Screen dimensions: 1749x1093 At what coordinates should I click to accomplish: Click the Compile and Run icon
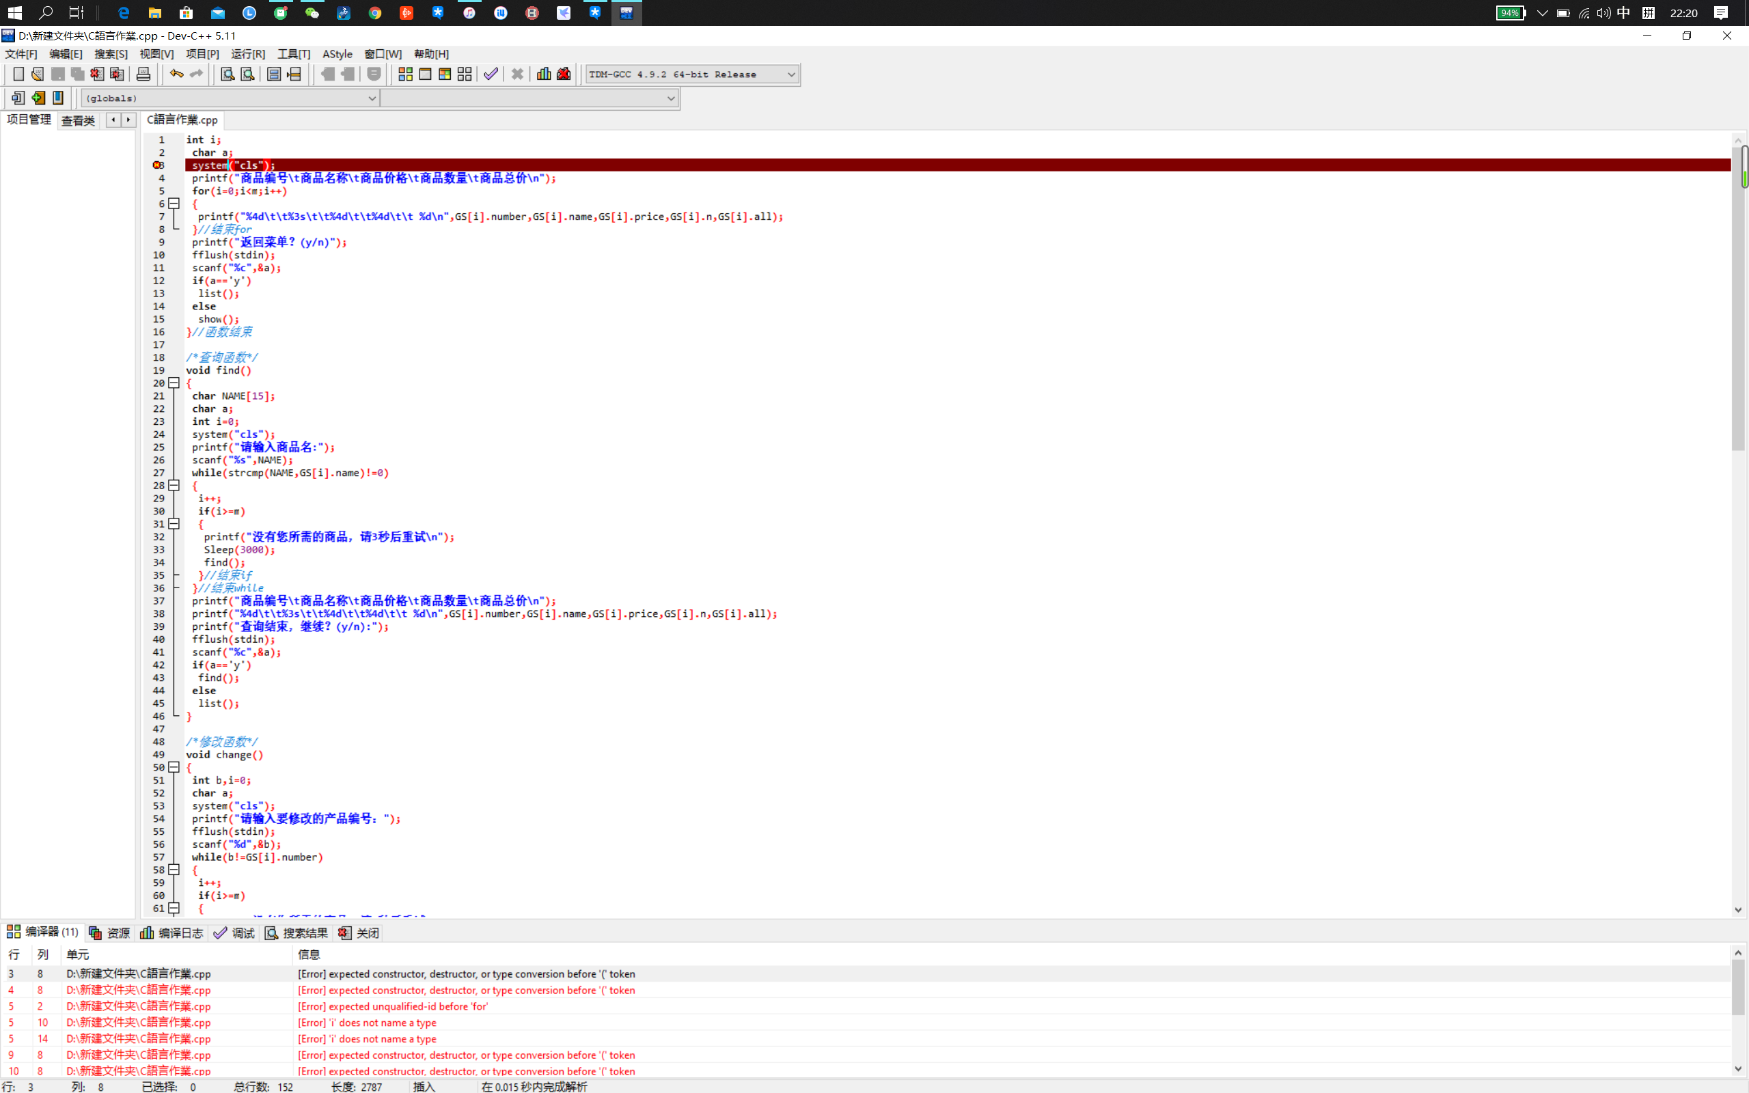pos(445,74)
